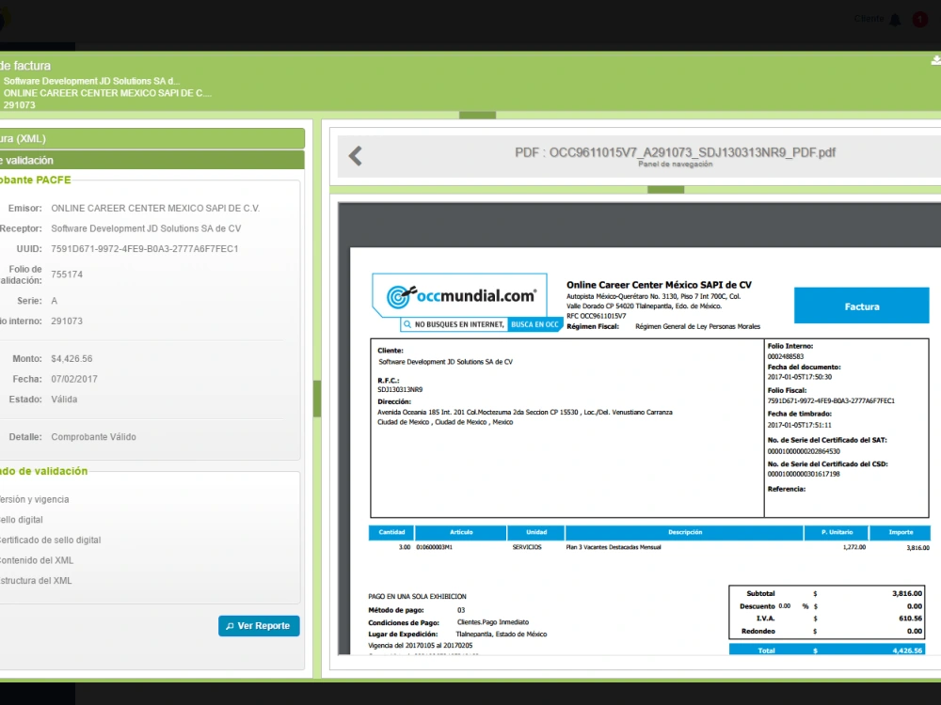Click the PDF file name title
Image resolution: width=941 pixels, height=705 pixels.
tap(675, 152)
